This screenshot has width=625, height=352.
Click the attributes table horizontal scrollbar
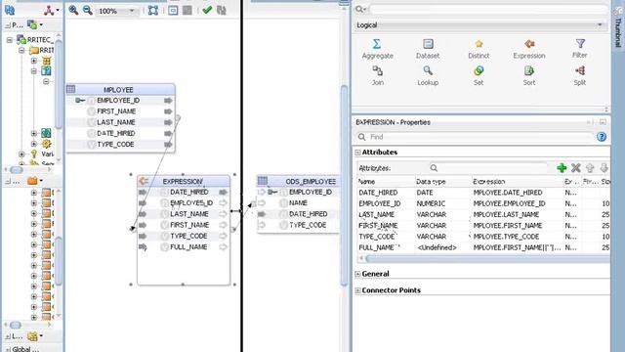coord(486,259)
